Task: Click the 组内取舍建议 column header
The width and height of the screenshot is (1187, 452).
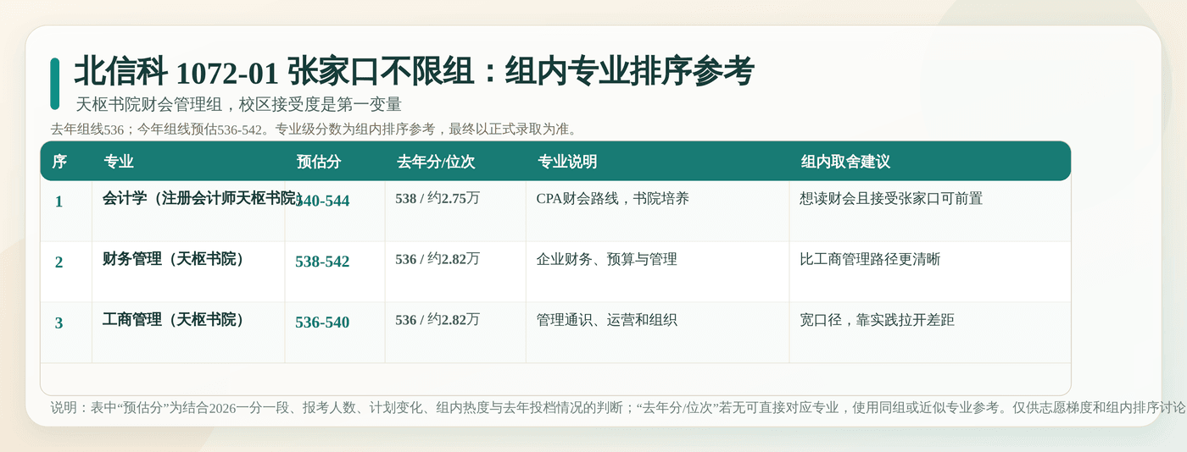Action: coord(845,162)
